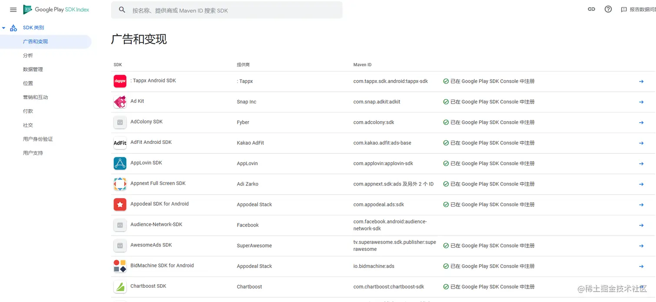Click the search magnifier icon
The height and width of the screenshot is (302, 656).
[x=122, y=10]
